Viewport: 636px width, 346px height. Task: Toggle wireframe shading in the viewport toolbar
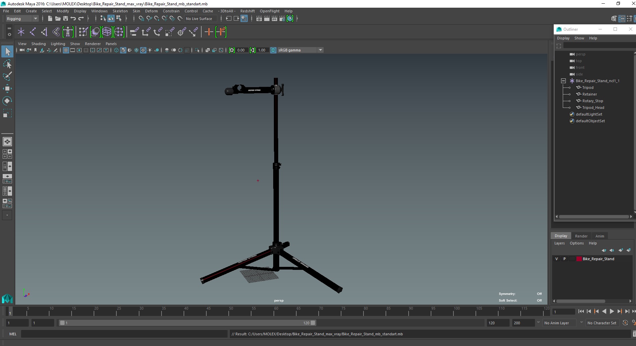(x=116, y=50)
